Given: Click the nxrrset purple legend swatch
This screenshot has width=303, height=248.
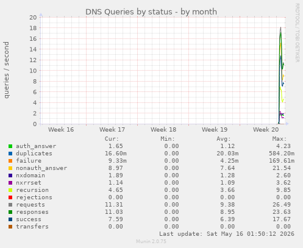Looking at the screenshot, I should pos(10,183).
